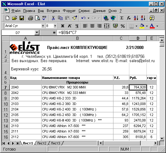Open the font name dropdown for Arial Cyr
Image resolution: width=166 pixels, height=153 pixels.
[x=43, y=26]
